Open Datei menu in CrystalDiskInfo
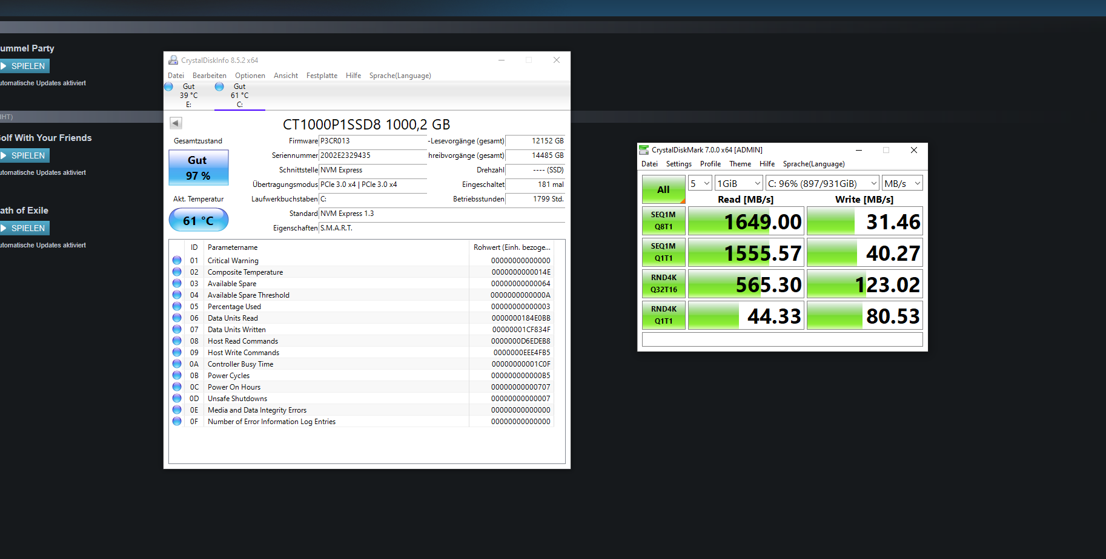This screenshot has height=559, width=1106. pyautogui.click(x=176, y=76)
